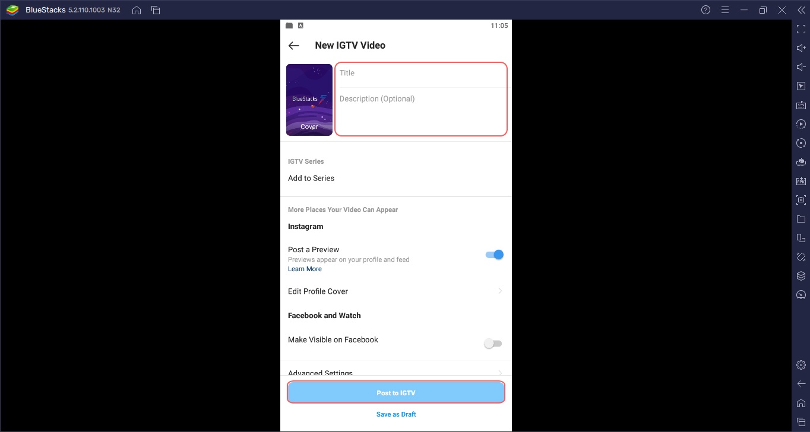
Task: Click BlueStacks logo in title bar
Action: 12,10
